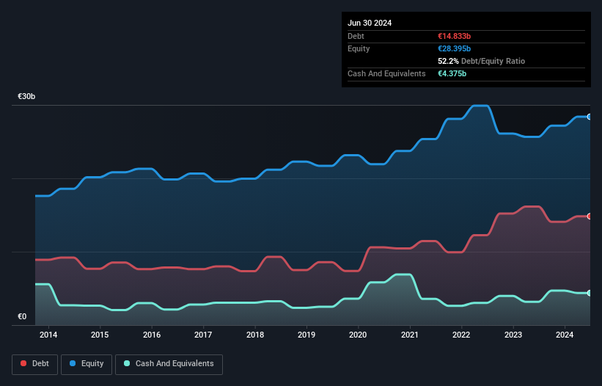602x386 pixels.
Task: Toggle the Debt series legend button
Action: pyautogui.click(x=35, y=364)
